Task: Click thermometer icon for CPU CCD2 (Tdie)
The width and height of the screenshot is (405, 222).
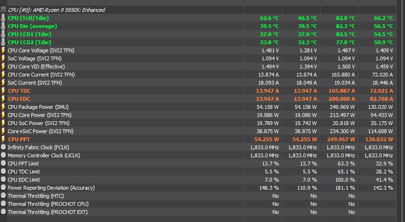Action: tap(3, 42)
